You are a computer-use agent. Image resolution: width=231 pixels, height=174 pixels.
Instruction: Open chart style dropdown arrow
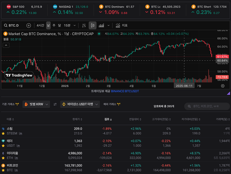pos(108,25)
